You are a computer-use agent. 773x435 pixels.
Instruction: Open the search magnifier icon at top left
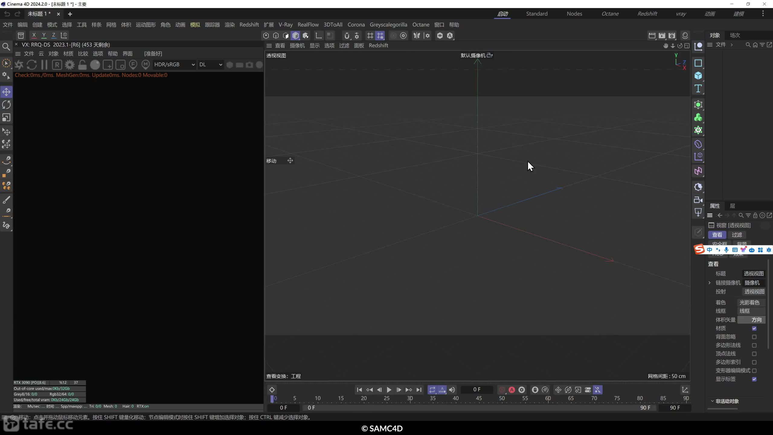[6, 47]
